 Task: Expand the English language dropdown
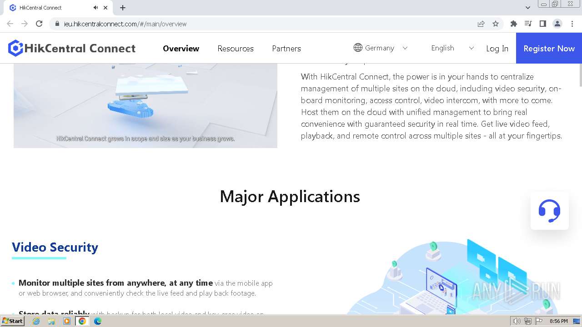tap(471, 48)
